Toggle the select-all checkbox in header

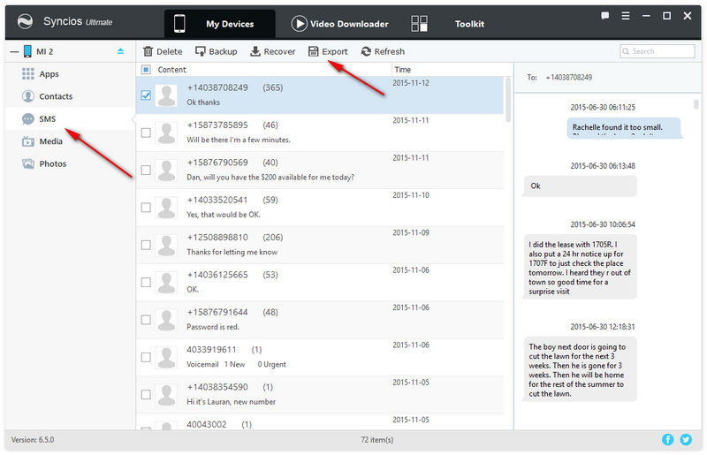146,70
